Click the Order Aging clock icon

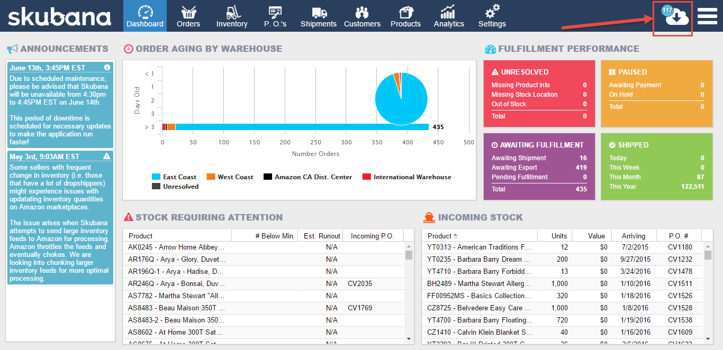click(x=128, y=49)
